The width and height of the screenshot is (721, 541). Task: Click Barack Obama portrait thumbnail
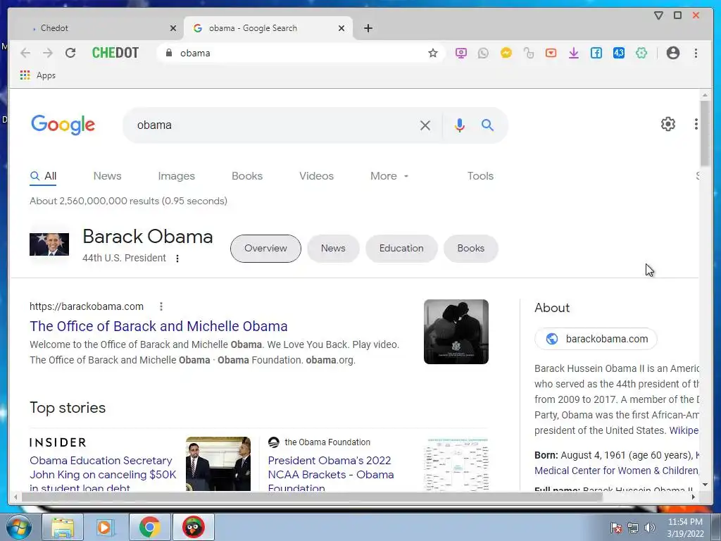49,244
